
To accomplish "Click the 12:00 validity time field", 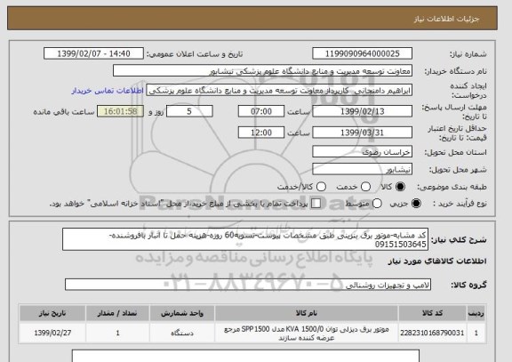I will coord(261,133).
